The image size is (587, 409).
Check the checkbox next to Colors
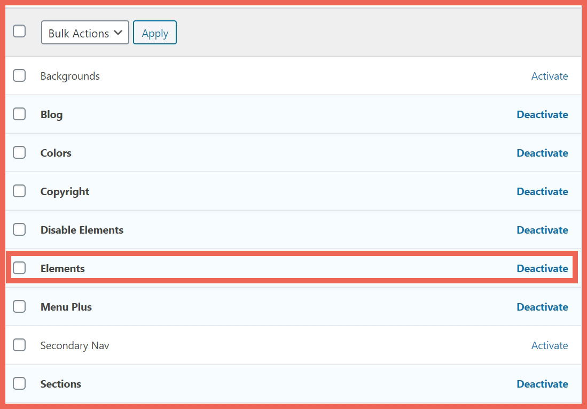click(x=19, y=152)
